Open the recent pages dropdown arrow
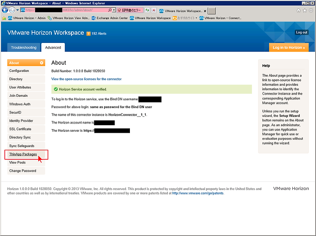This screenshot has width=316, height=236. 17,10
